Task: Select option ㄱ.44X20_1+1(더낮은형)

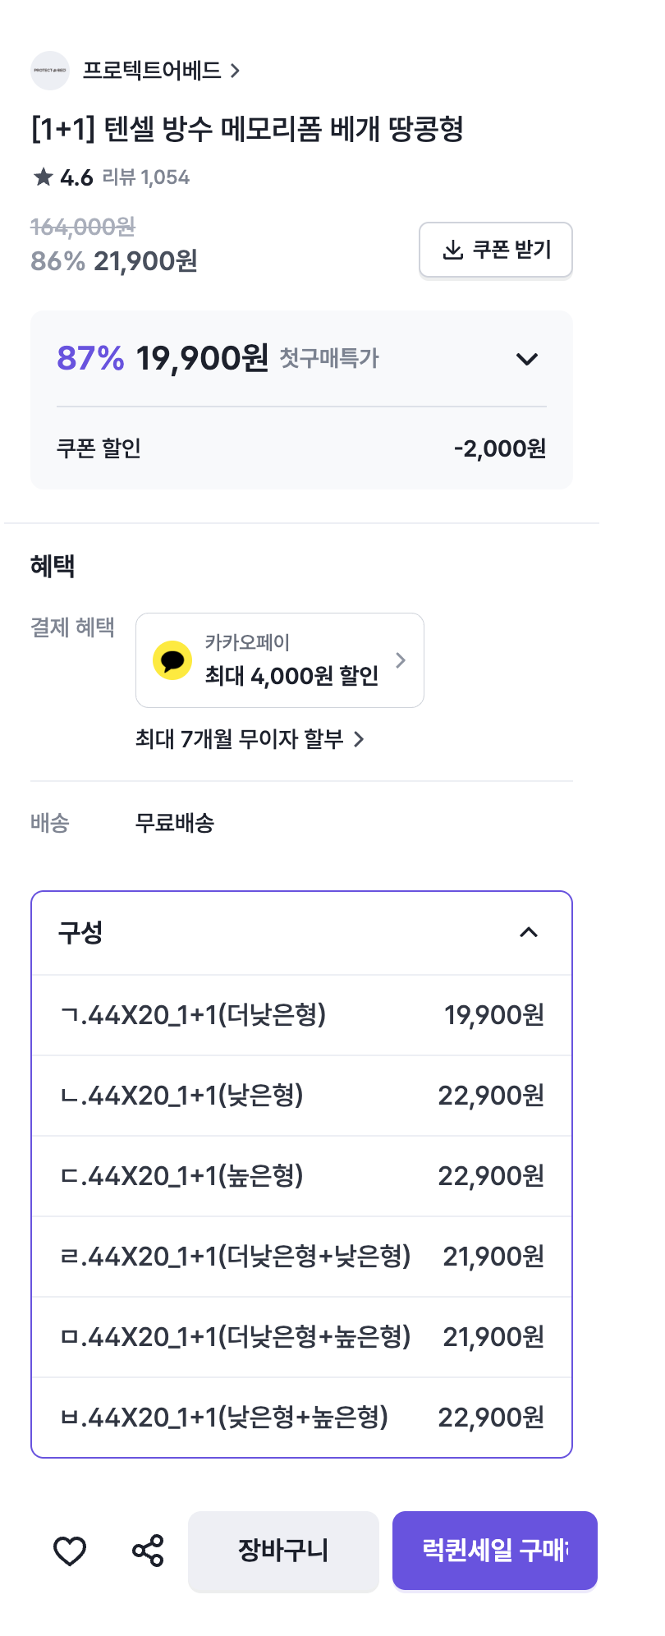Action: tap(301, 1015)
